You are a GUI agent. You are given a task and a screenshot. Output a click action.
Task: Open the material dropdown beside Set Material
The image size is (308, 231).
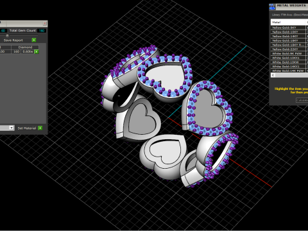pyautogui.click(x=12, y=128)
